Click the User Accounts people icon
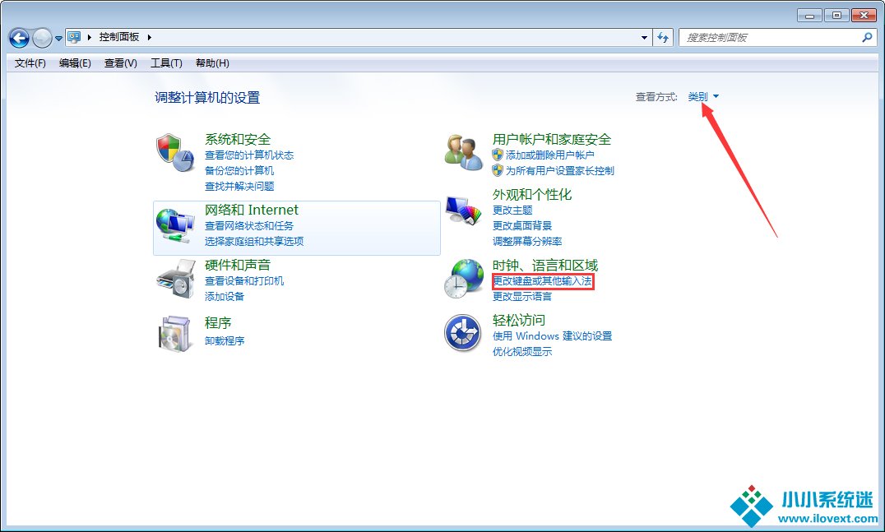 (463, 152)
